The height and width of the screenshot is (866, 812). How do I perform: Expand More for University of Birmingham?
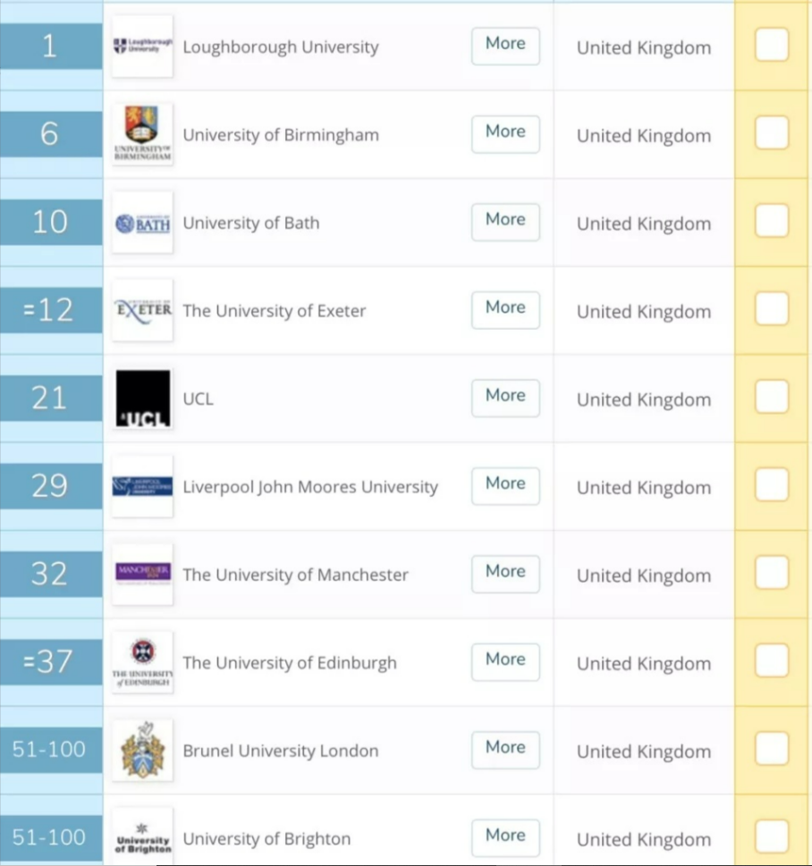tap(505, 134)
